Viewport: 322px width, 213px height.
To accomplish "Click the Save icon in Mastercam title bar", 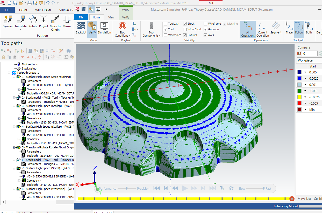I will tap(15, 3).
